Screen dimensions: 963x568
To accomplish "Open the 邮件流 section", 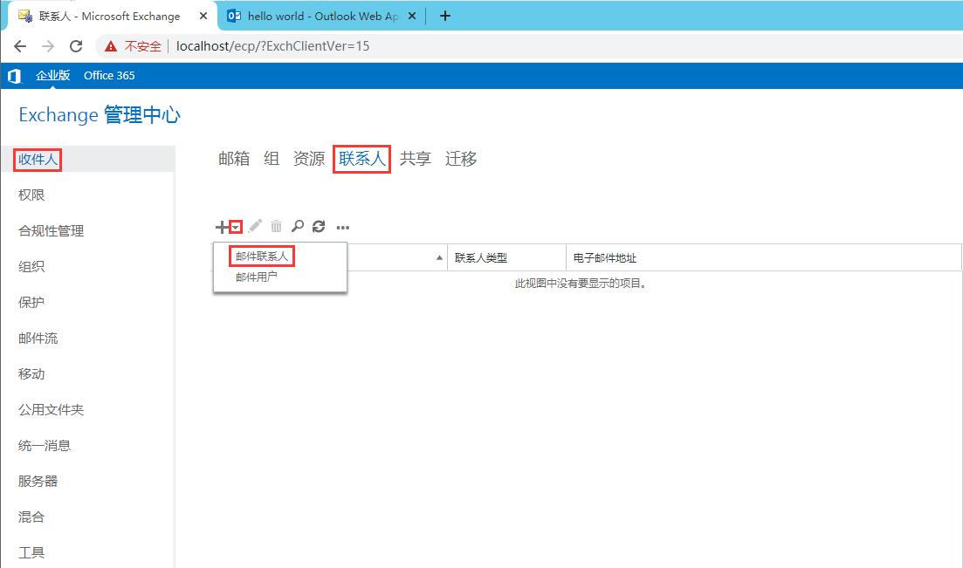I will [38, 339].
